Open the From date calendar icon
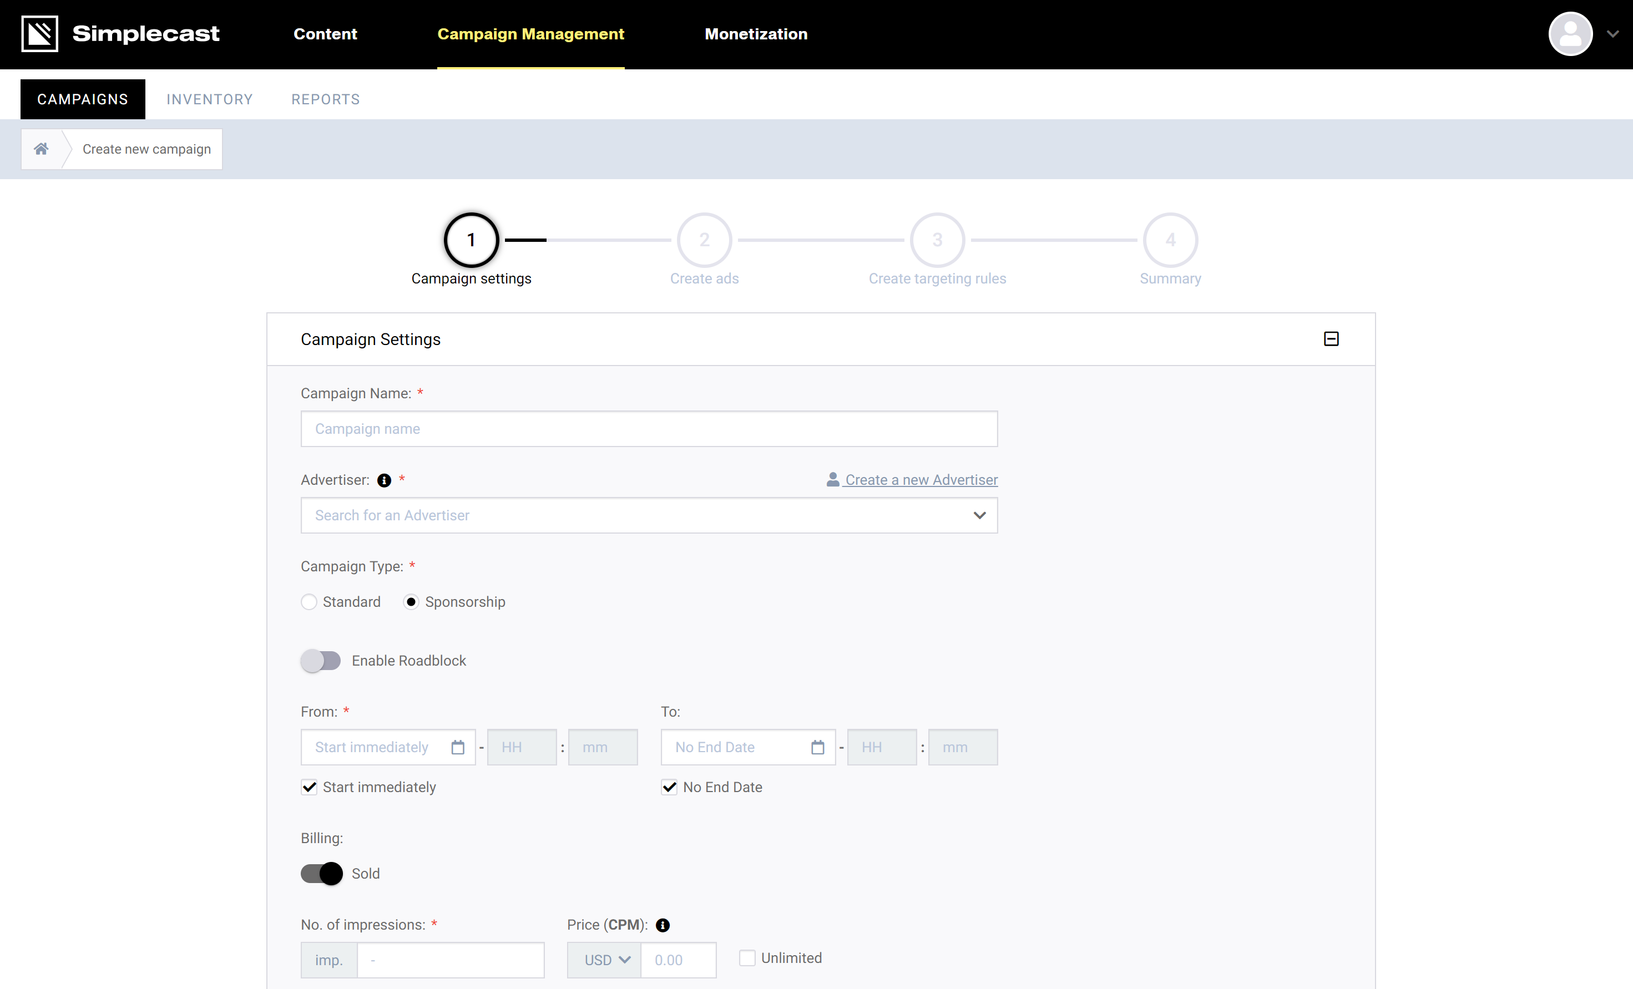 click(x=457, y=747)
